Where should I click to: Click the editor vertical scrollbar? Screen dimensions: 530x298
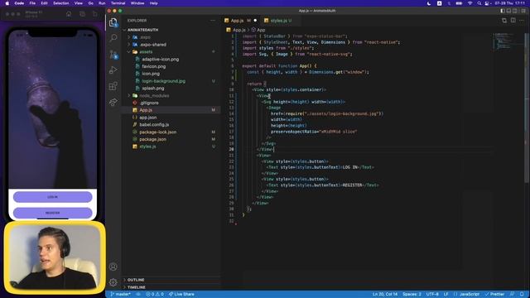(x=527, y=108)
